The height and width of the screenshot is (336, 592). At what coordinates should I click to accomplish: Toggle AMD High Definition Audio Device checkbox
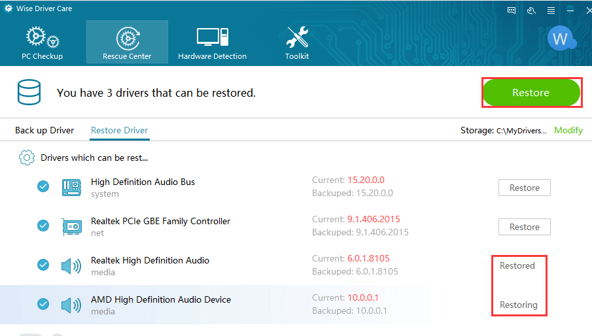tap(43, 303)
